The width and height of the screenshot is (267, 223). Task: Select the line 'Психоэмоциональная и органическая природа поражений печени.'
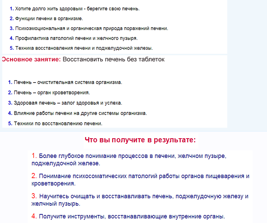[91, 28]
